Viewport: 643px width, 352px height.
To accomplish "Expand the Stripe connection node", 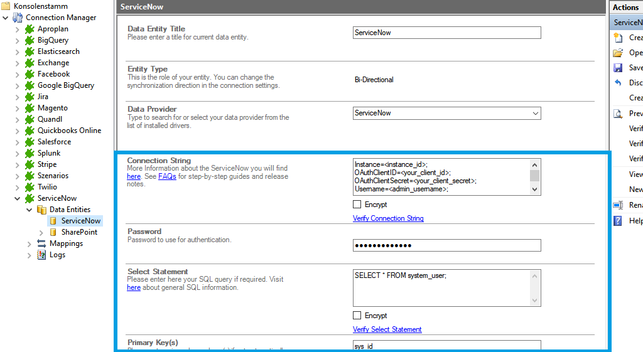I will point(17,164).
